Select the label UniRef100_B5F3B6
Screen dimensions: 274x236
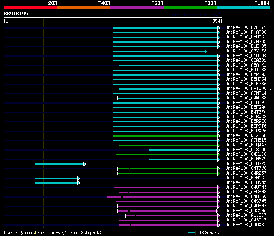pos(246,84)
